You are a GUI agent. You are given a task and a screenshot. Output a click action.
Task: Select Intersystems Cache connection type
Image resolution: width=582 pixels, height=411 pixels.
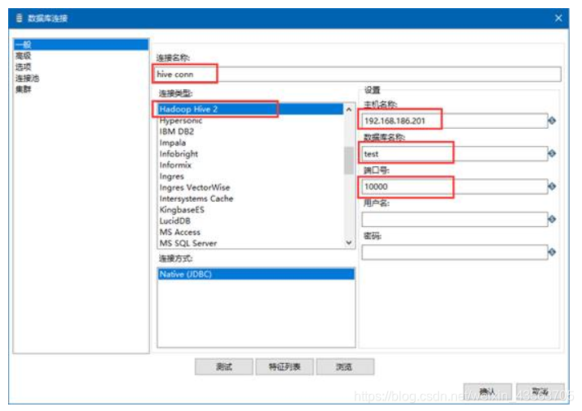[x=196, y=199]
